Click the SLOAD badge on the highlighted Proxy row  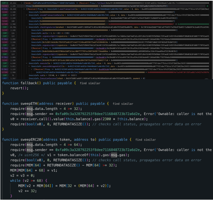5,6
